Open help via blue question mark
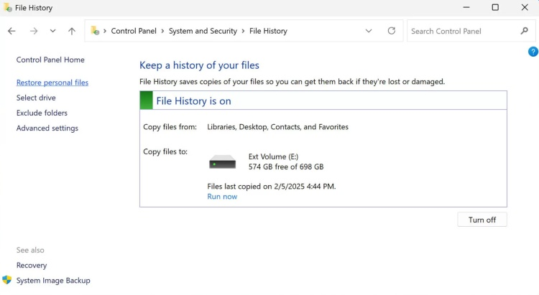This screenshot has height=295, width=539. (x=533, y=52)
